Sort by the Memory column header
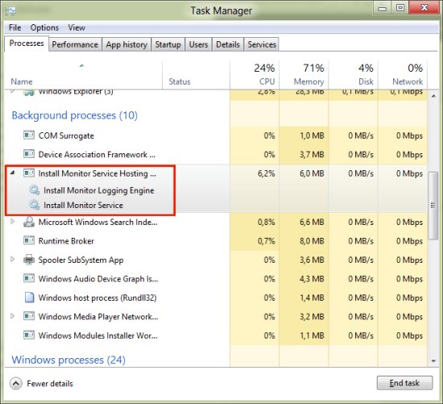Viewport: 443px width, 404px height. 304,75
